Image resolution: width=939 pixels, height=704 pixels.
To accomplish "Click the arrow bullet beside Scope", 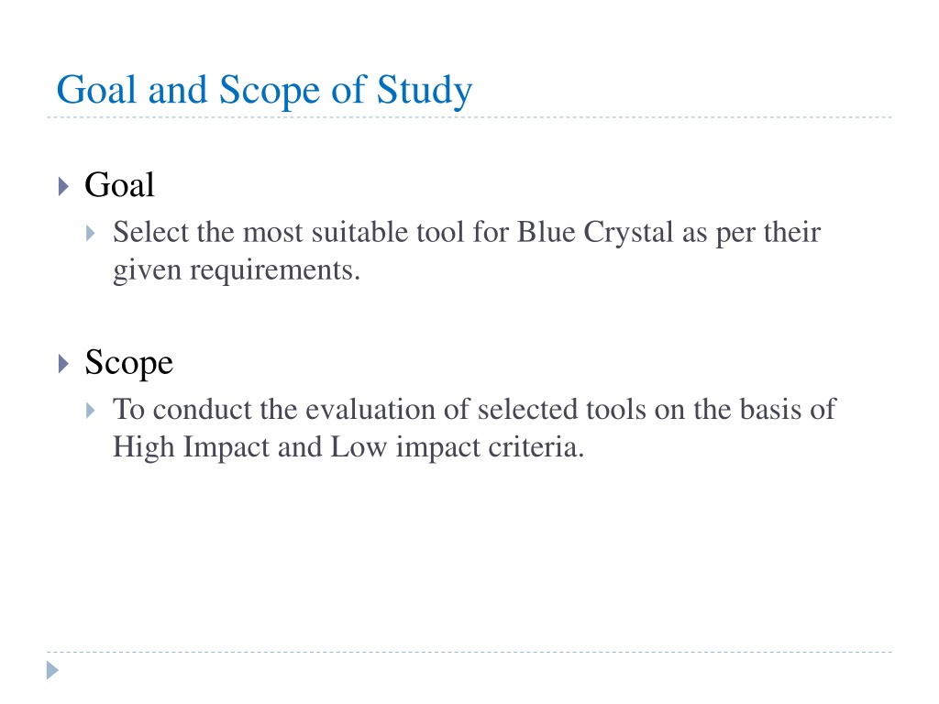I will [63, 363].
